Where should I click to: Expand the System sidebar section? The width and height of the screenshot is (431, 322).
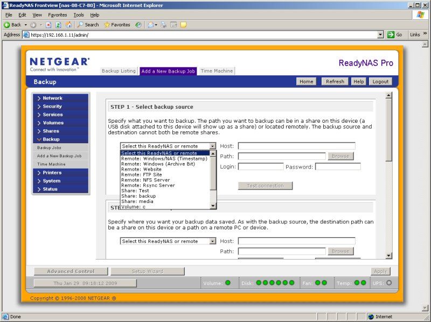[60, 181]
